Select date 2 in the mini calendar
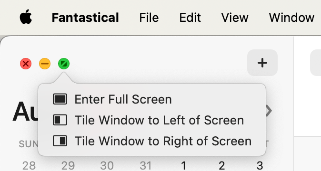 222,166
